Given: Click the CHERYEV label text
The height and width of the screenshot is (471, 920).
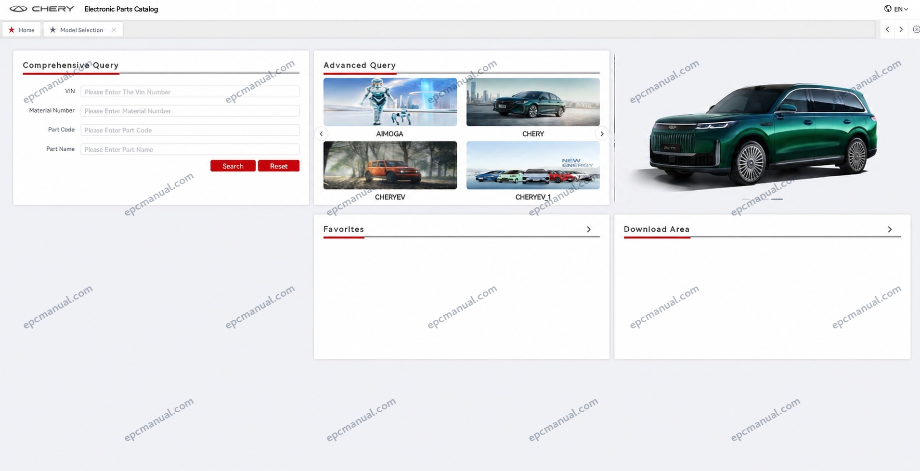Looking at the screenshot, I should (x=390, y=197).
